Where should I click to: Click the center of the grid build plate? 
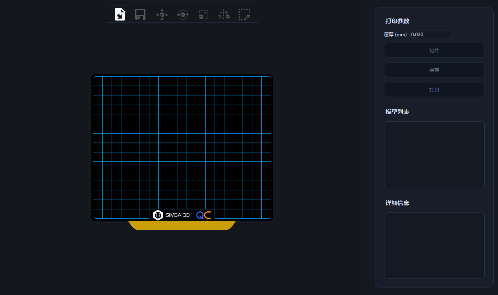pos(182,147)
